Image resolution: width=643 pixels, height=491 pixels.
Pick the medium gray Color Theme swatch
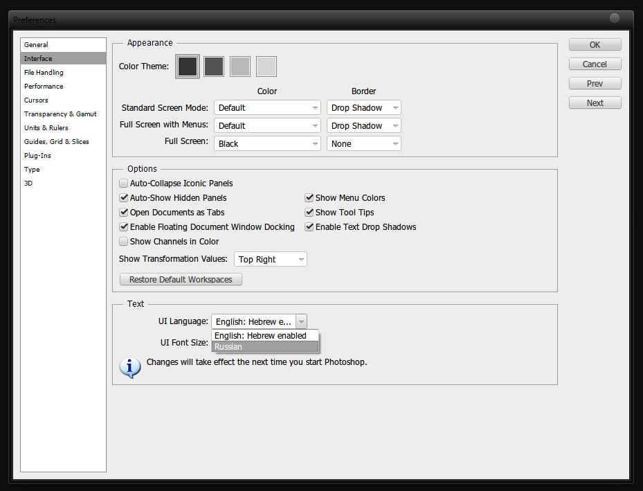click(x=240, y=66)
